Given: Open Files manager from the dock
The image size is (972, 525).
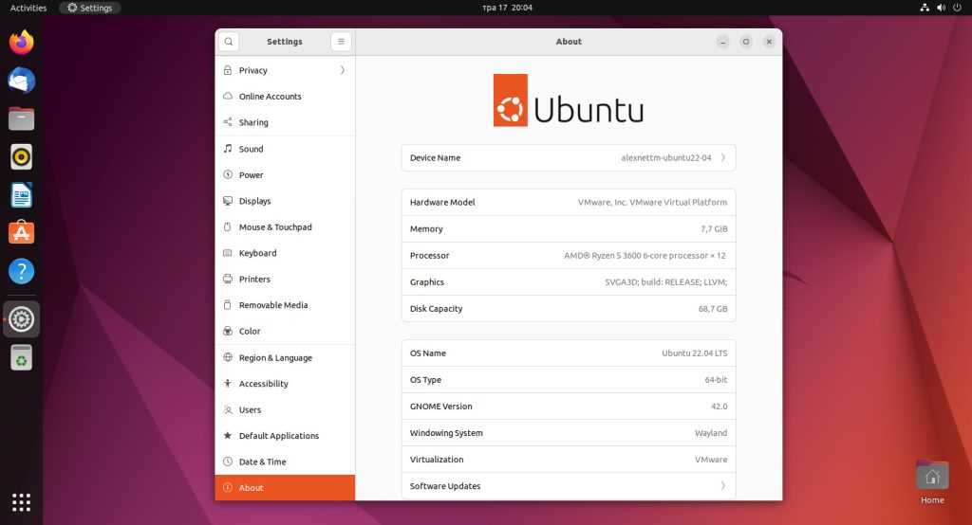Looking at the screenshot, I should (x=21, y=118).
